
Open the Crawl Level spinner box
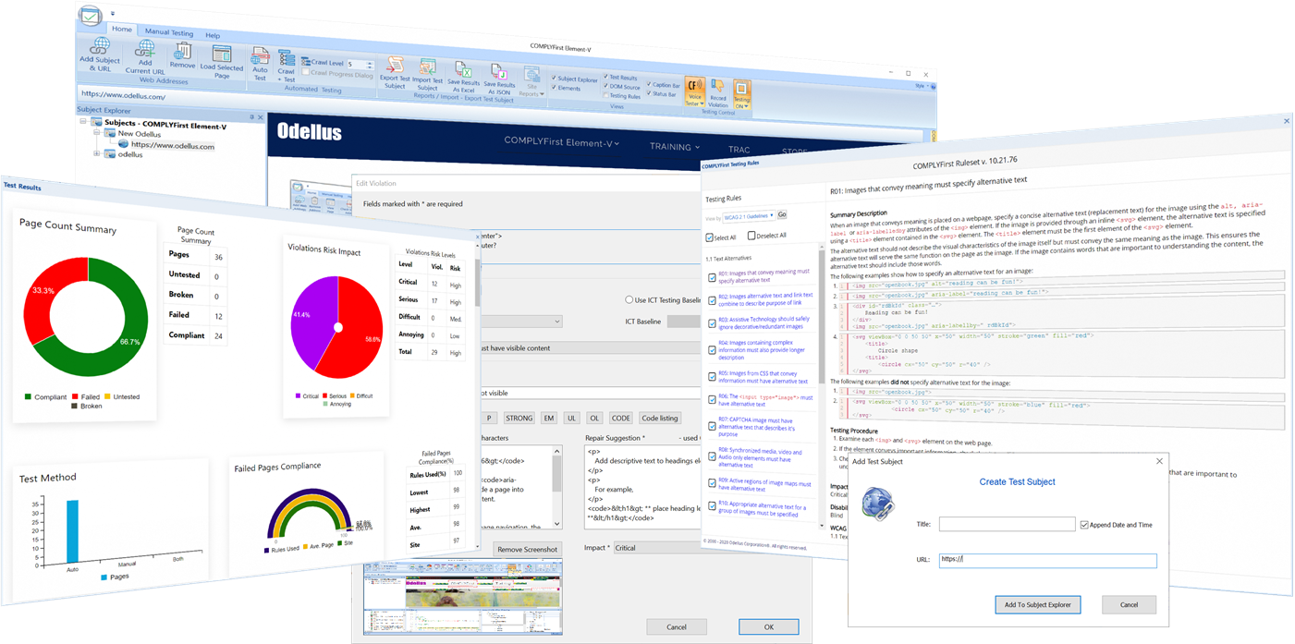coord(360,64)
